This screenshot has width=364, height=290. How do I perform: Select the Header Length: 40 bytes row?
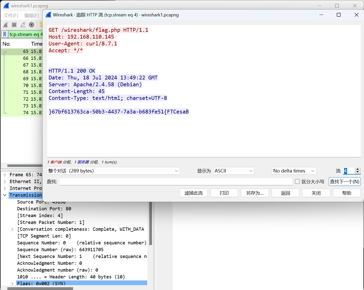coord(71,277)
